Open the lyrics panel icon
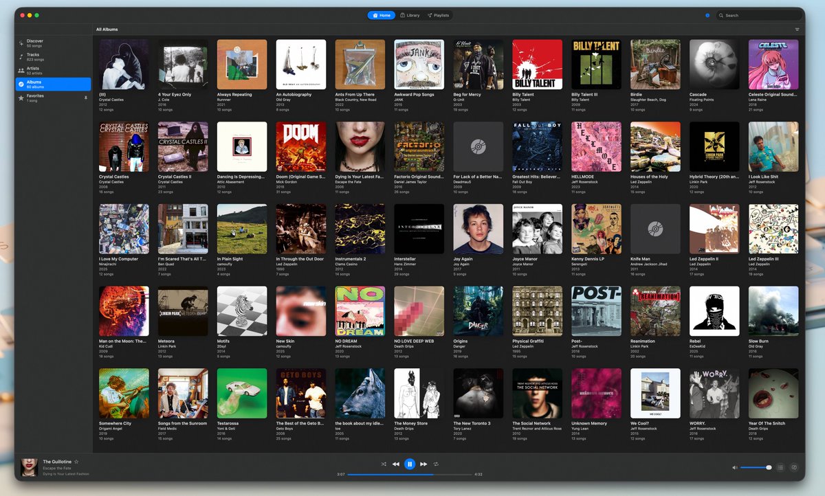This screenshot has width=825, height=496. [794, 467]
